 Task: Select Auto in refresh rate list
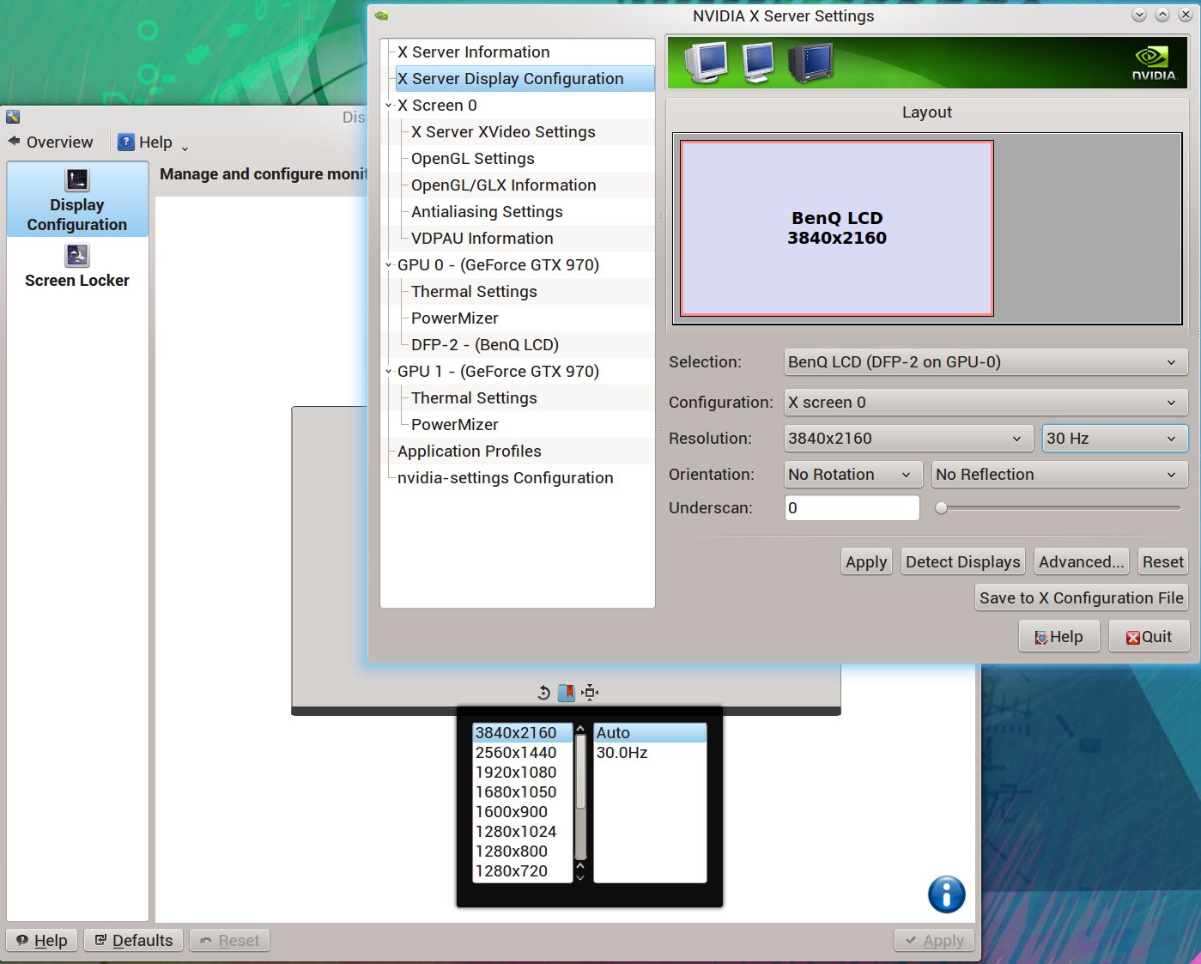point(650,733)
